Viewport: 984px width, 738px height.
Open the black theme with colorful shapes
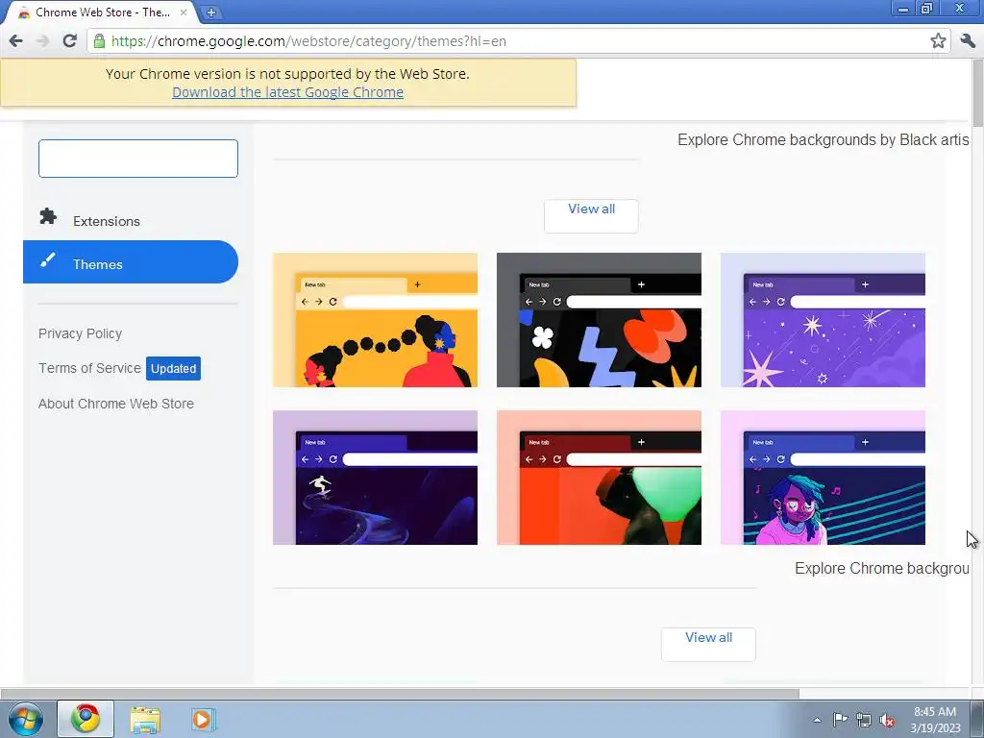click(599, 320)
